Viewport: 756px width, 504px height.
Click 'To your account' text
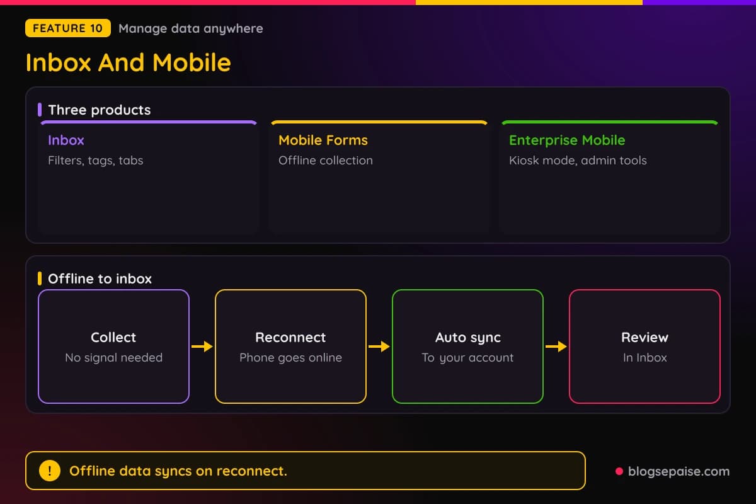click(467, 358)
